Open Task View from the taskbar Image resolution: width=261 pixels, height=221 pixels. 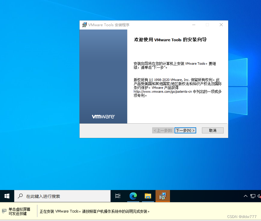click(118, 196)
